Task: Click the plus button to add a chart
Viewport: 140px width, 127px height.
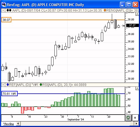Action: click(x=135, y=118)
